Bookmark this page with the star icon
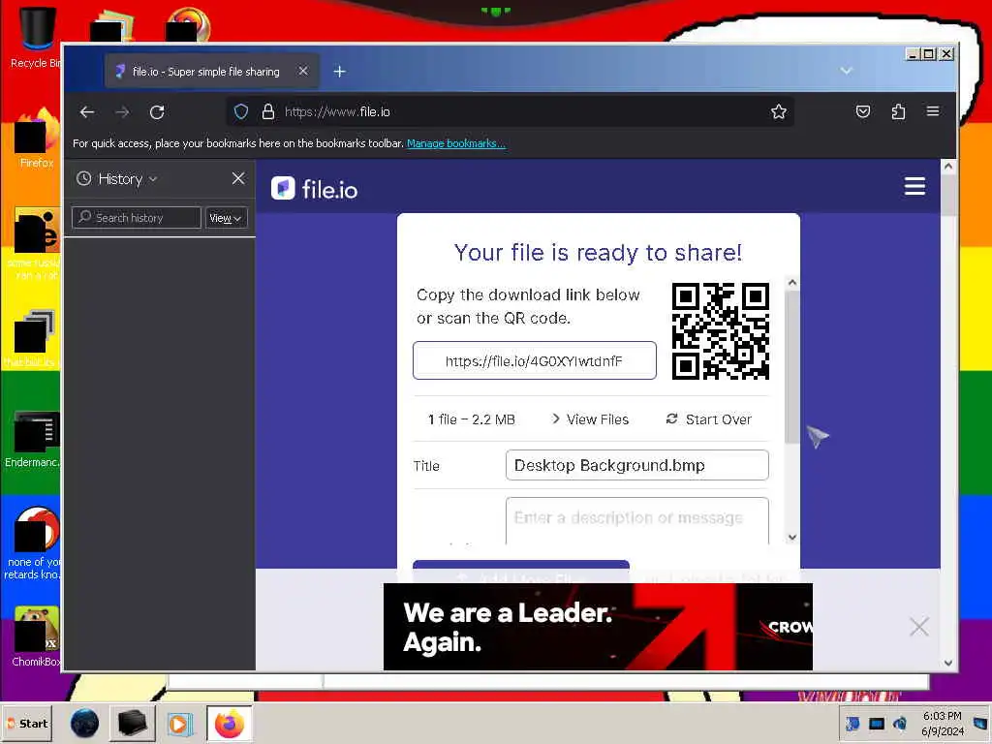992x744 pixels. click(779, 112)
